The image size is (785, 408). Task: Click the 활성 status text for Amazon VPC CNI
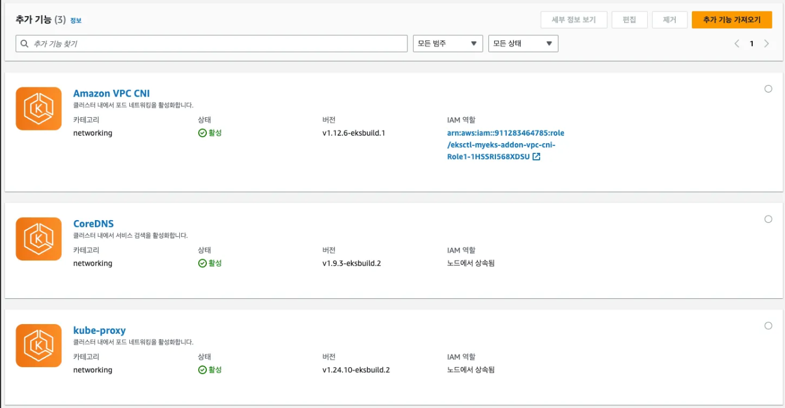[x=215, y=133]
